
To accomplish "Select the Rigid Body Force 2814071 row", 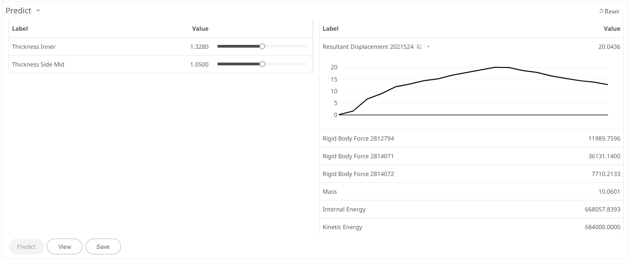I will pyautogui.click(x=471, y=156).
